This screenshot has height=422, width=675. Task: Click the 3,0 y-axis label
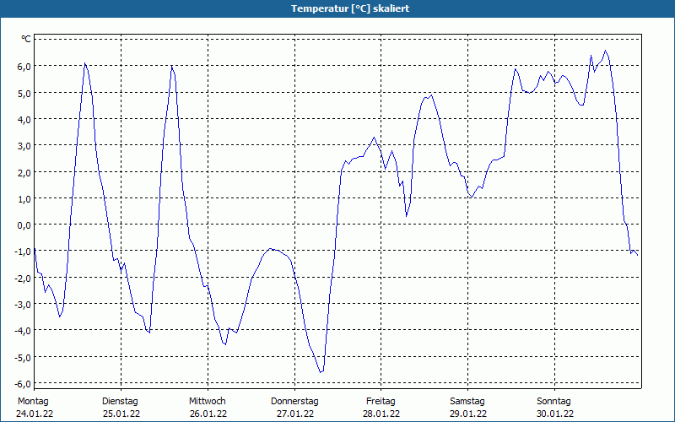tap(24, 145)
